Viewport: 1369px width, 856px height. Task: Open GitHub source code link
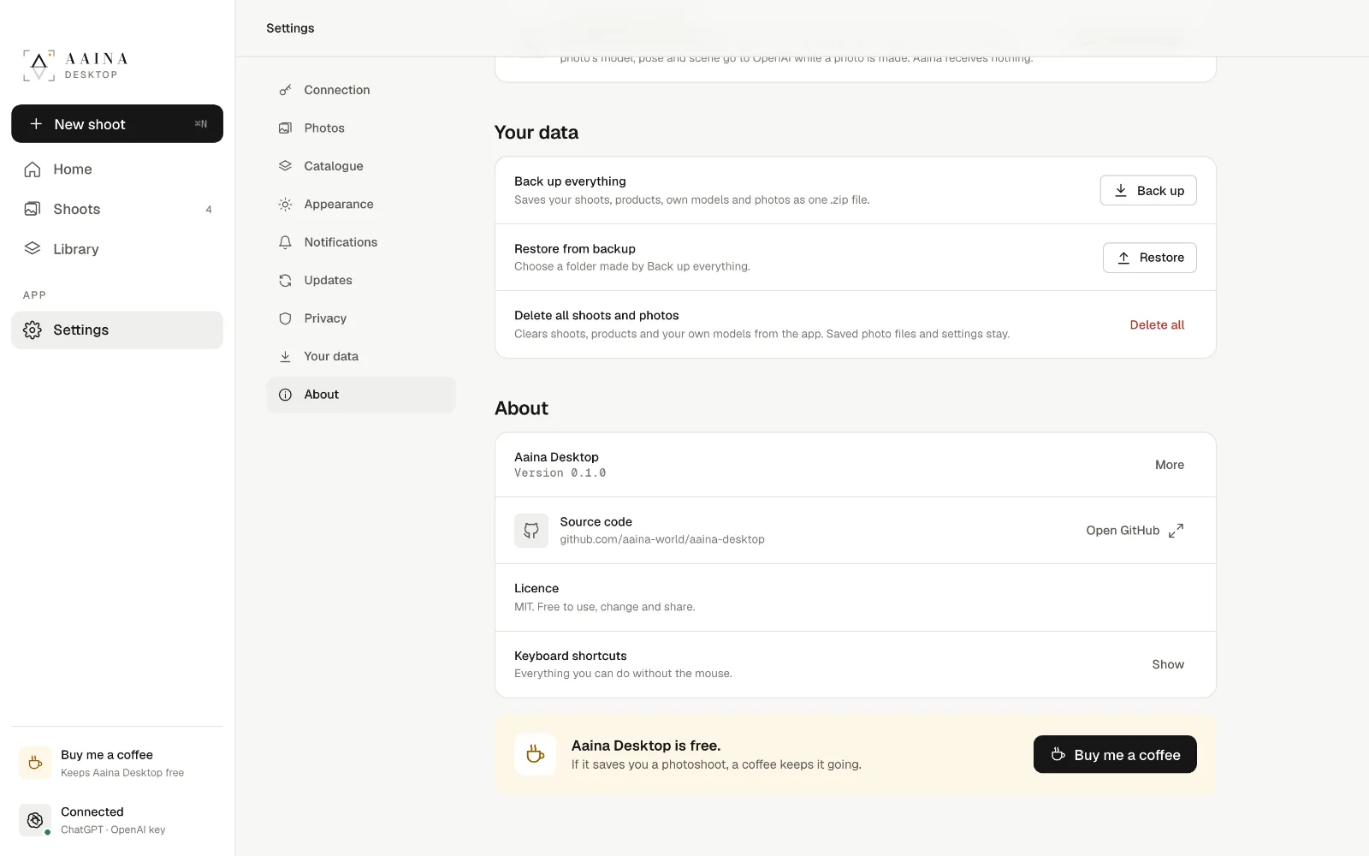1135,531
